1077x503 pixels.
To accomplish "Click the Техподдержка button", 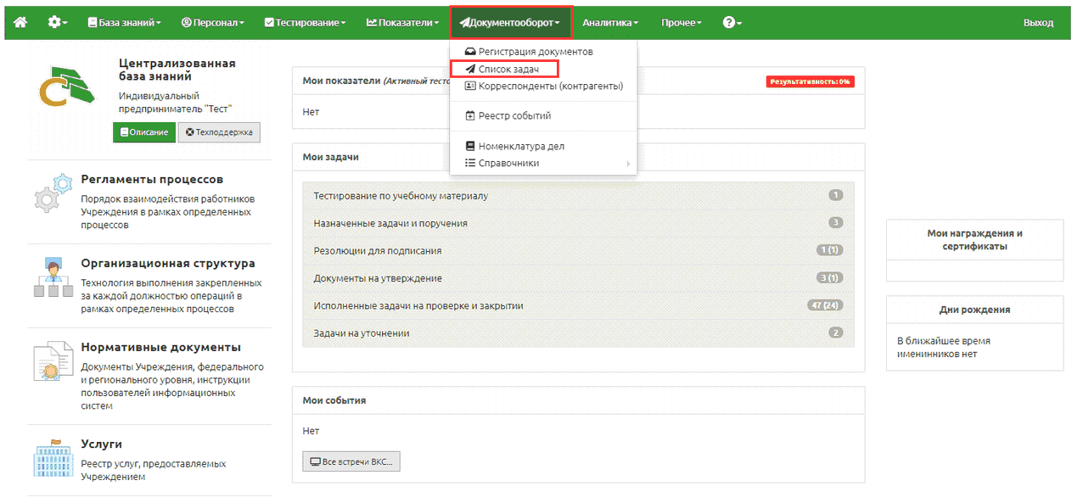I will (219, 132).
